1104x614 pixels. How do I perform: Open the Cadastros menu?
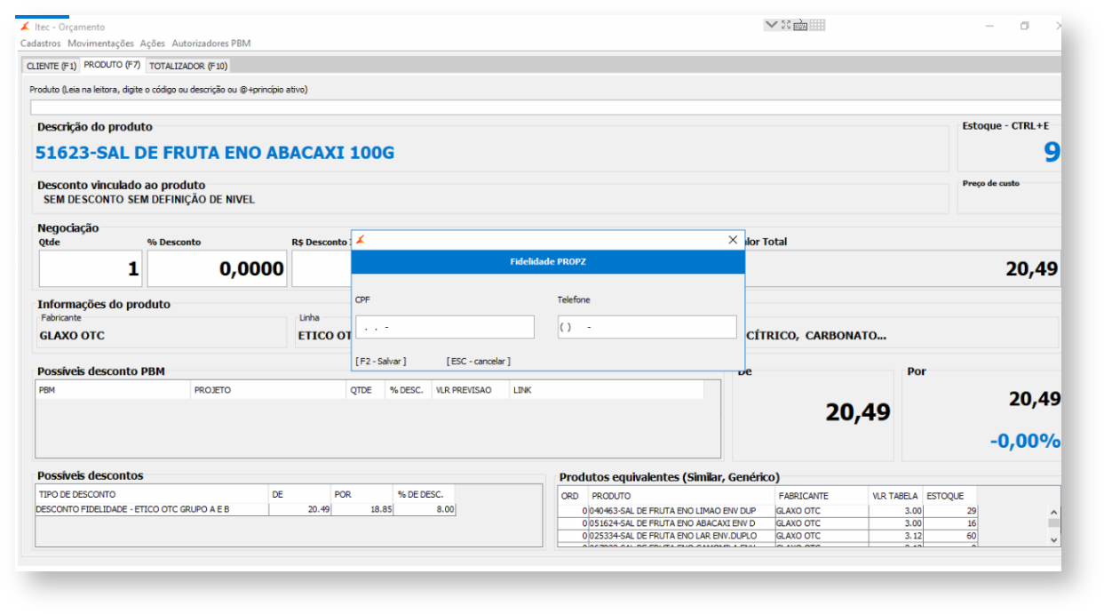coord(41,43)
